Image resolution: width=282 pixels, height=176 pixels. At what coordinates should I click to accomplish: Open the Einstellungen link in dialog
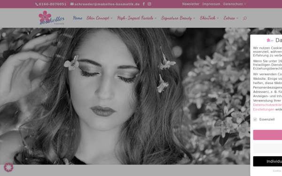click(264, 109)
